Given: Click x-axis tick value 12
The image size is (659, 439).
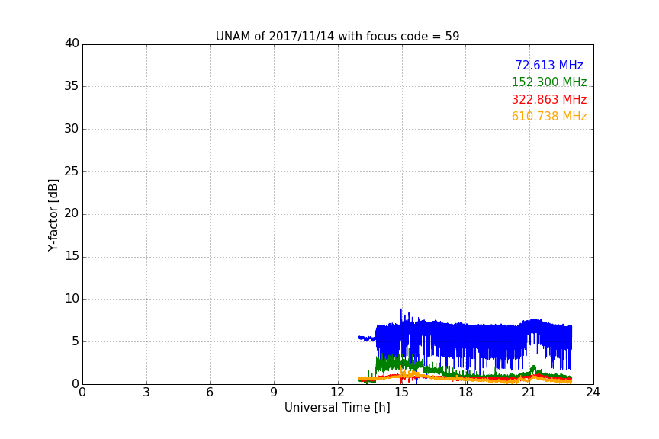Looking at the screenshot, I should (x=338, y=393).
